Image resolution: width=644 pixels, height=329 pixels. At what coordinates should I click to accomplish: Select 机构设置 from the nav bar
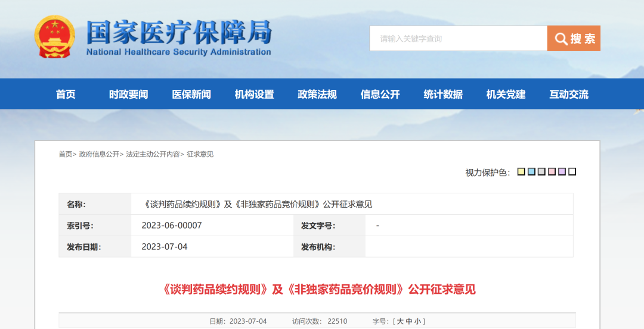254,94
